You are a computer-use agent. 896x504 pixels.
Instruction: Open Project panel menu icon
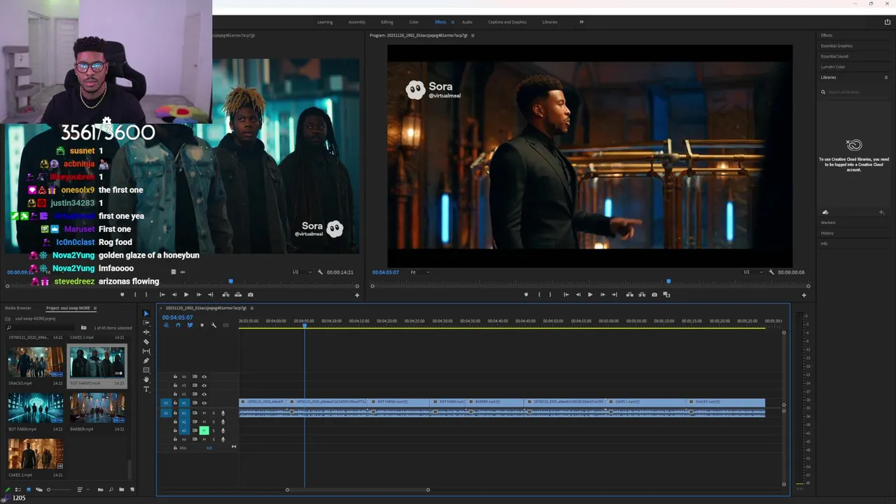coord(95,308)
